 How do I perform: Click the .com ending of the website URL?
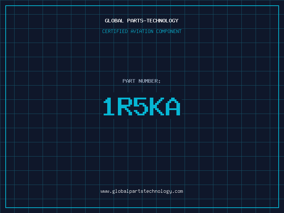click(177, 191)
